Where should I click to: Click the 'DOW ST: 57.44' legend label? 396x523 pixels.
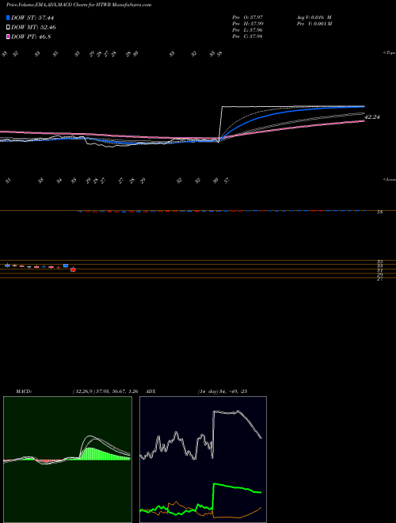tap(32, 17)
